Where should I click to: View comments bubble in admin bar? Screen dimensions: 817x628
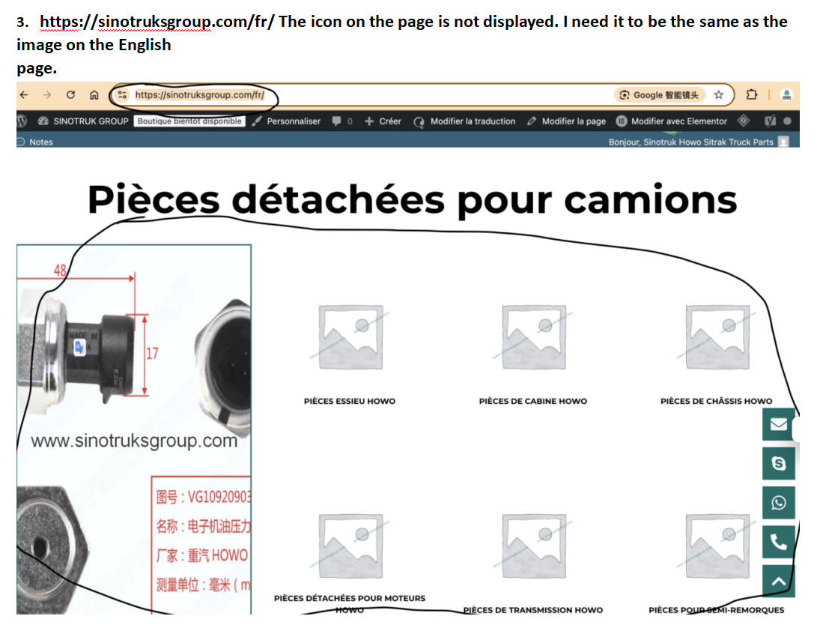(342, 121)
